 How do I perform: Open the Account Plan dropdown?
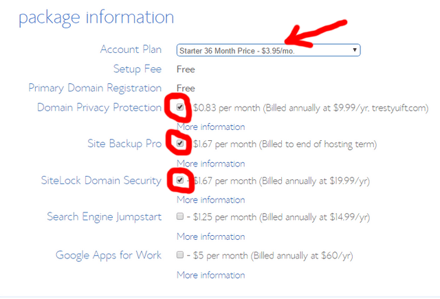[x=268, y=50]
